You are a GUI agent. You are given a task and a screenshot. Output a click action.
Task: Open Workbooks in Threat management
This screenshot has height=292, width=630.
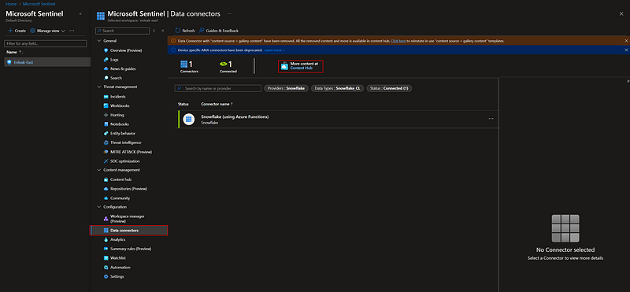[120, 105]
